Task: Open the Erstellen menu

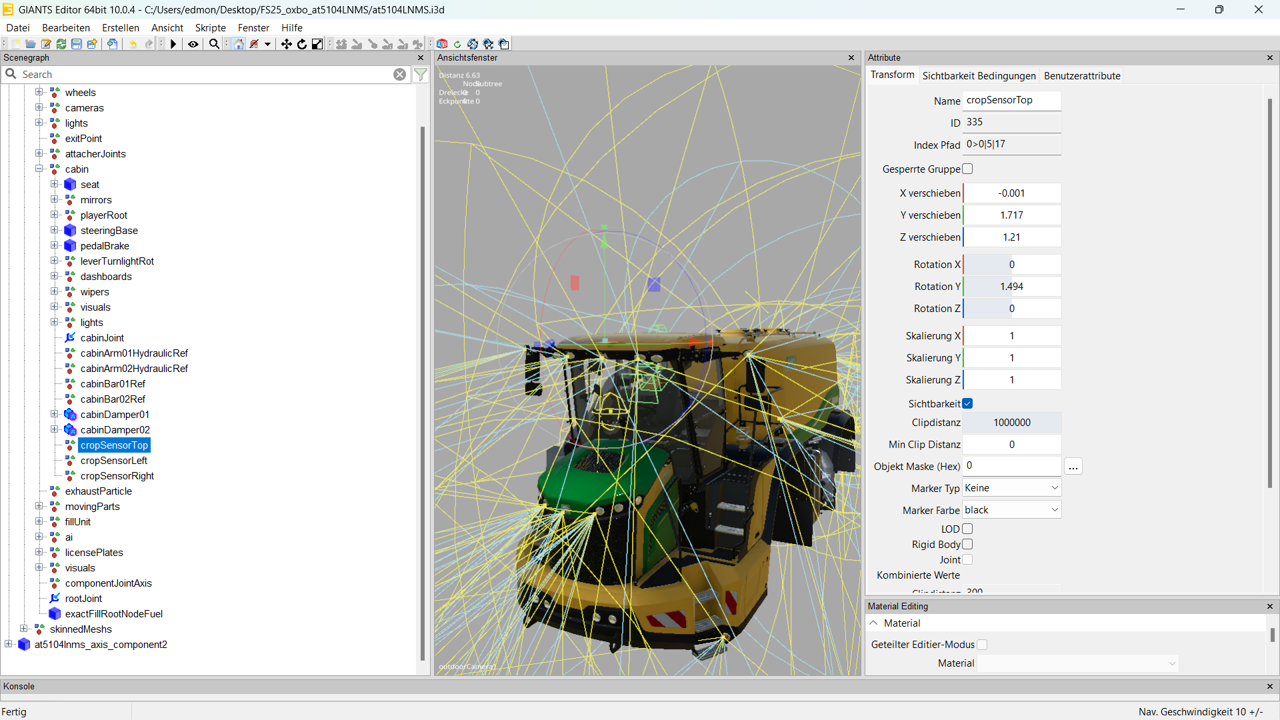Action: [121, 28]
